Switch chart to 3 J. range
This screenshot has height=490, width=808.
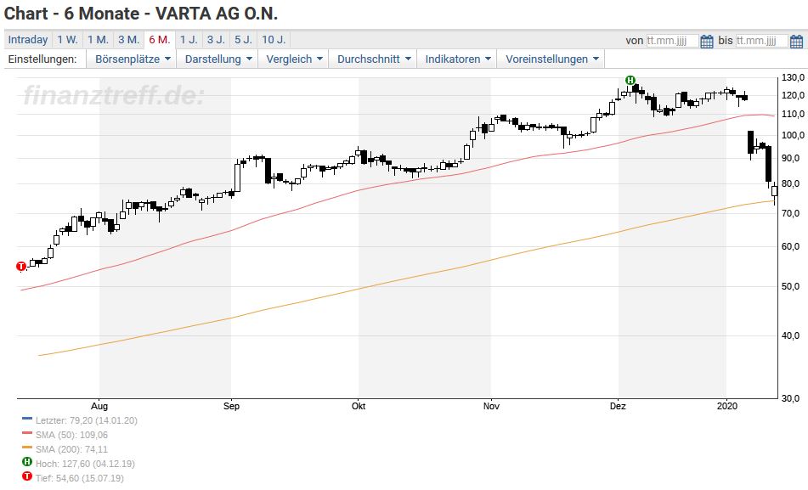216,40
